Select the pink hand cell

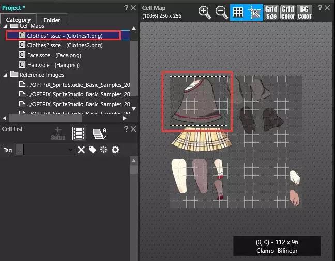(295, 198)
